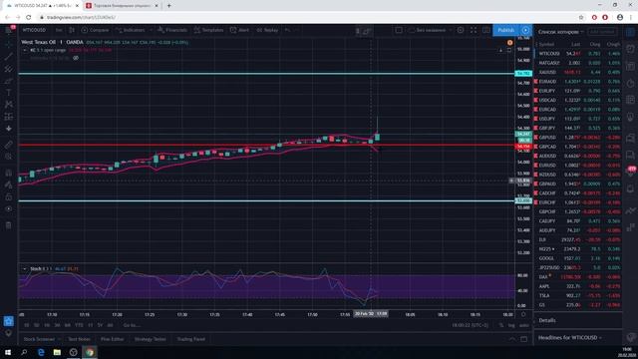Toggle percent scale mode

[501, 325]
